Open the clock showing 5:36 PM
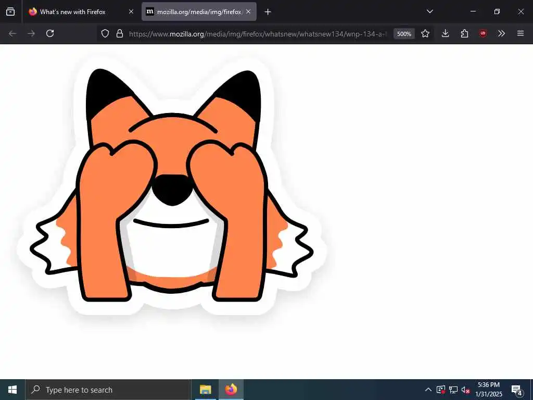 coord(489,390)
